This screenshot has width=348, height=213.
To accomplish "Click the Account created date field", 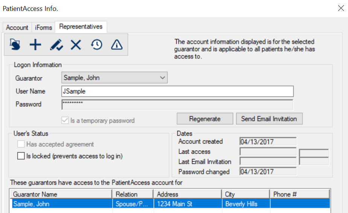I will (x=268, y=142).
